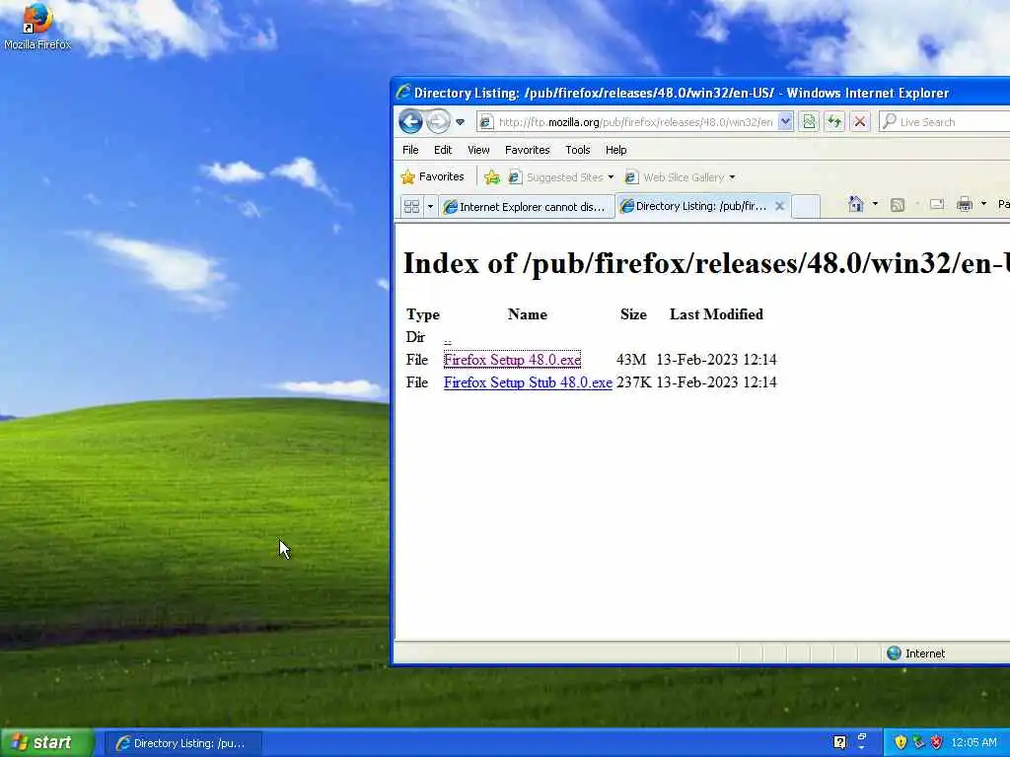This screenshot has height=757, width=1010.
Task: Refresh the page with the green arrows icon
Action: (x=834, y=121)
